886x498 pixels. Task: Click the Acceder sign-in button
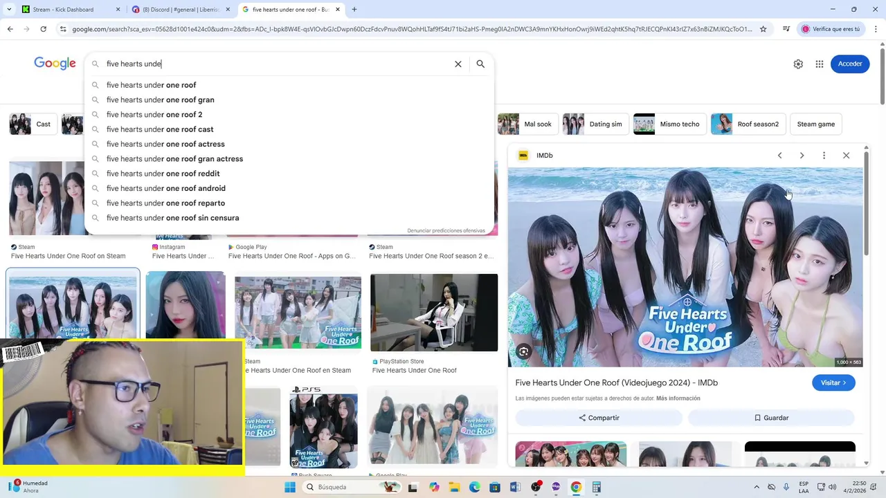850,64
